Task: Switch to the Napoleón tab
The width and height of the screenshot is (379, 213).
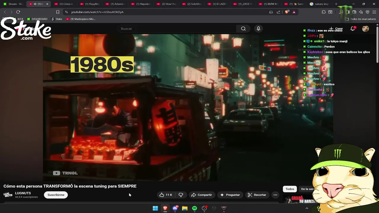Action: pyautogui.click(x=142, y=4)
